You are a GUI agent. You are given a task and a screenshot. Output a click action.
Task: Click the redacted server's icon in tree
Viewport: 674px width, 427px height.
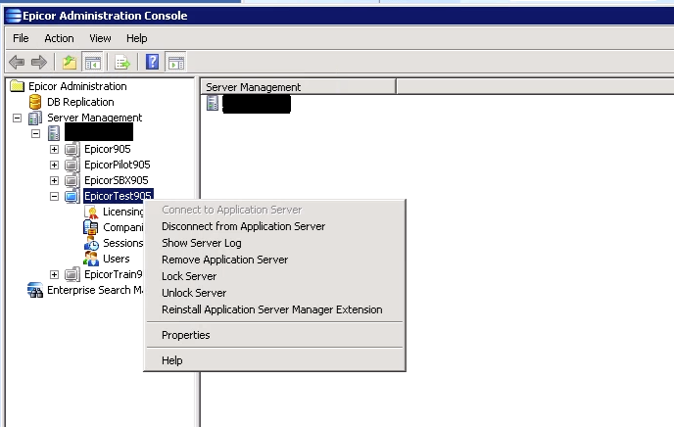click(x=54, y=133)
